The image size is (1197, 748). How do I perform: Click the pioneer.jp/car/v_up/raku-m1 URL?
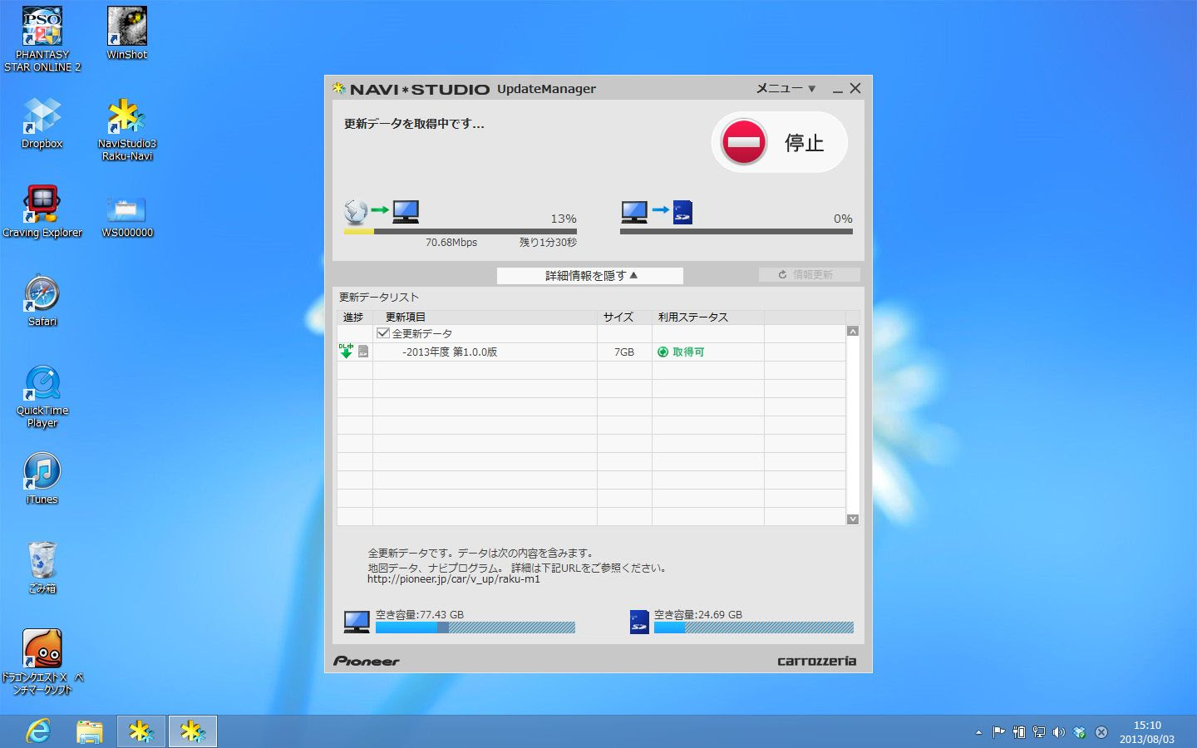pyautogui.click(x=454, y=579)
